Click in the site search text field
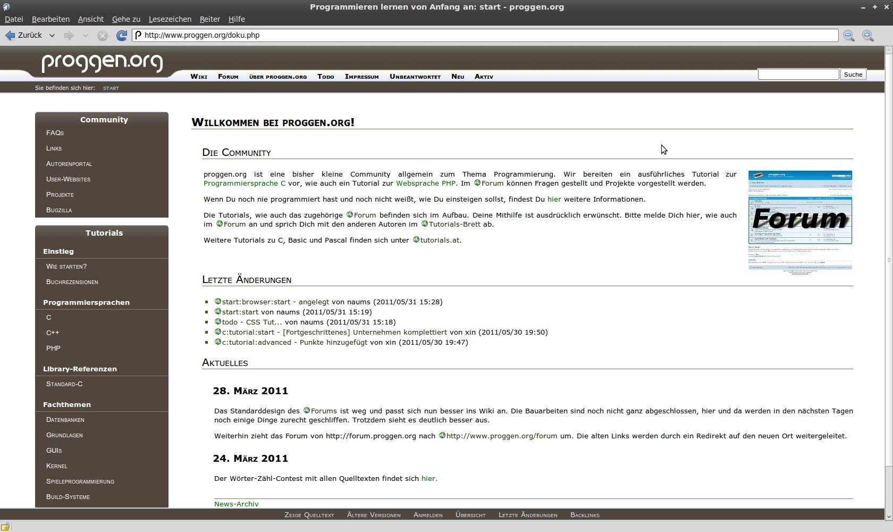 [798, 74]
